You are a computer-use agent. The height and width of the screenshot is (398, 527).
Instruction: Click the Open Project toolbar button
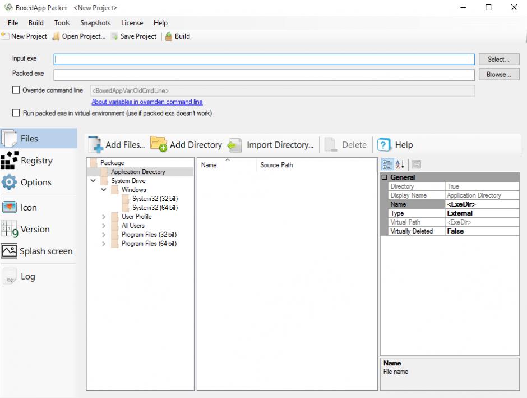(79, 36)
